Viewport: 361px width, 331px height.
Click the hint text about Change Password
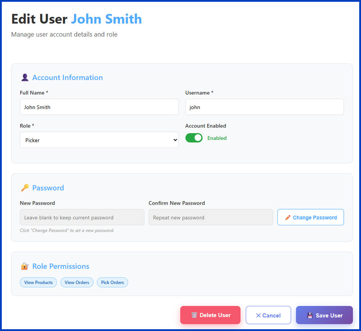pos(67,230)
